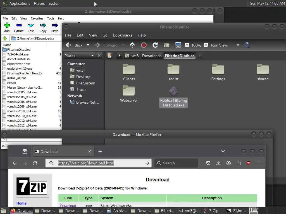Open the Webserver folder

pos(129,94)
